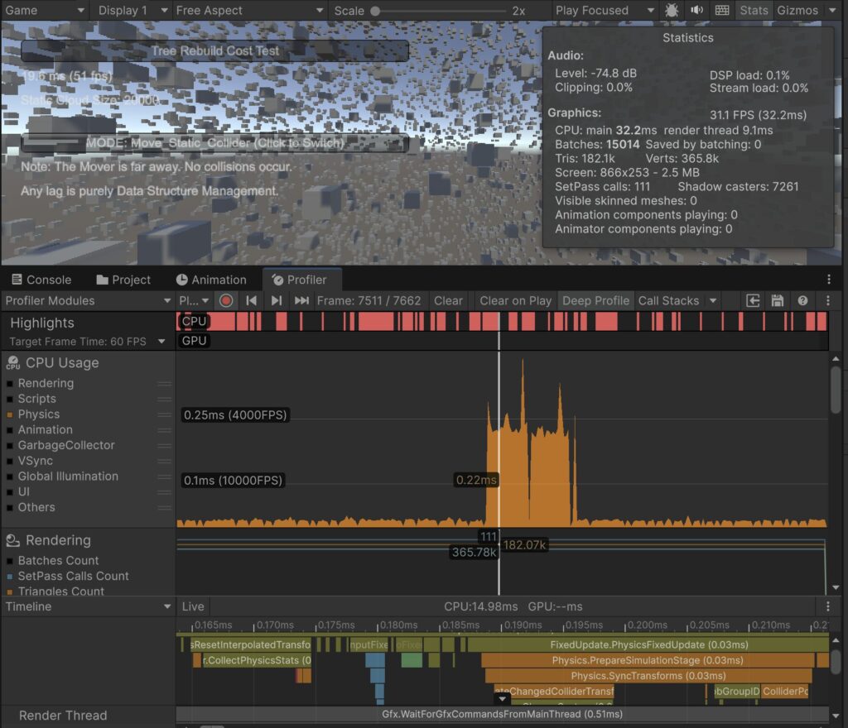This screenshot has height=728, width=848.
Task: Toggle the Stats overlay in Game view
Action: pyautogui.click(x=754, y=11)
